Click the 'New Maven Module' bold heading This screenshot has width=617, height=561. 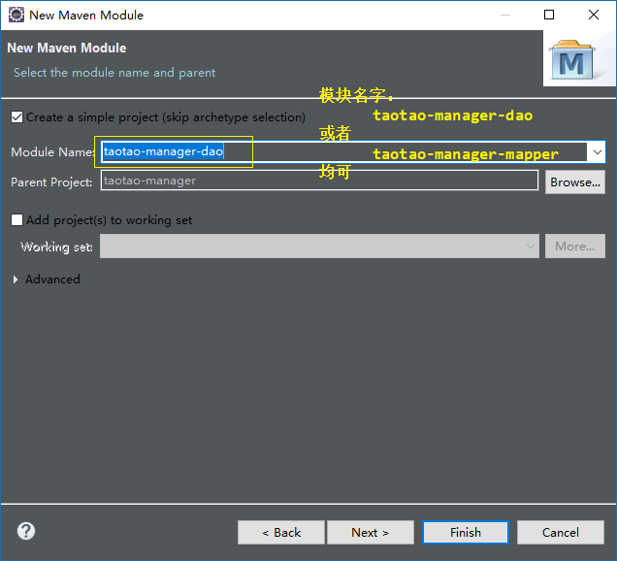(67, 48)
